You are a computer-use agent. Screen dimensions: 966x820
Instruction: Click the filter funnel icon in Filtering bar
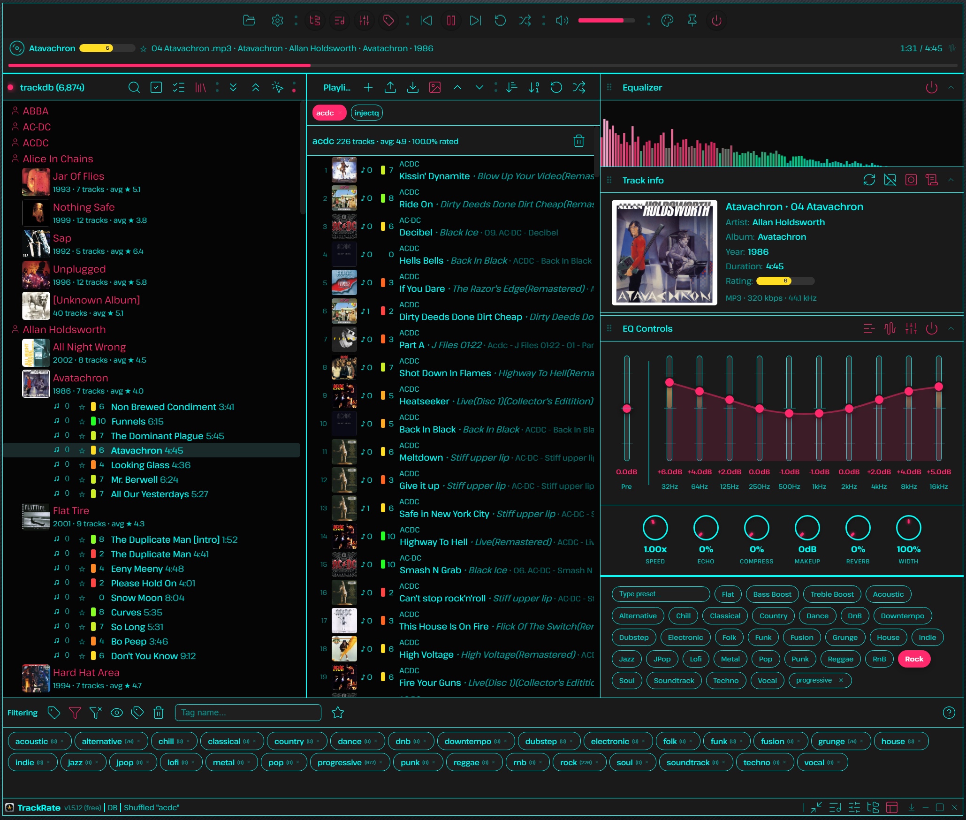pos(75,713)
